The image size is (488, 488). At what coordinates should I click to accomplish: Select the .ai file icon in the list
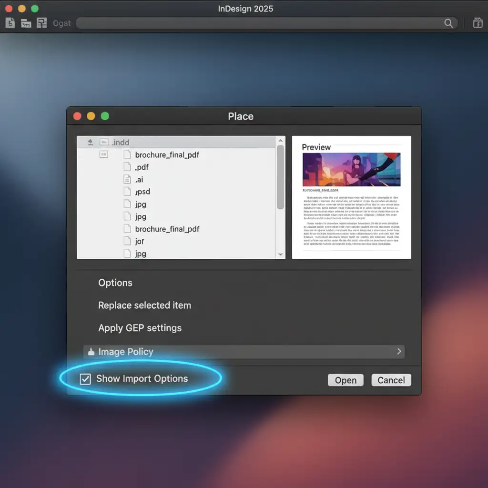(x=127, y=180)
